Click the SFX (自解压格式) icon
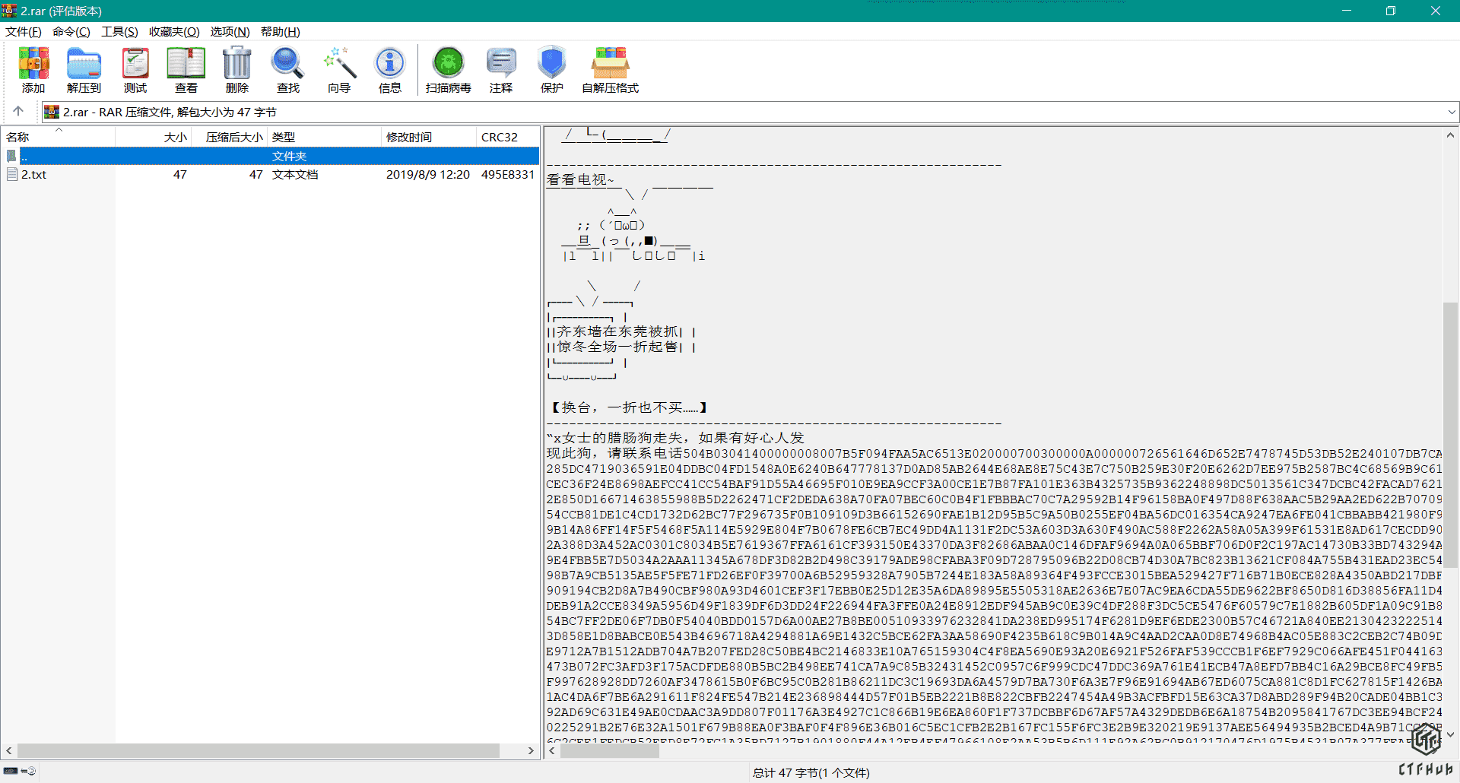The width and height of the screenshot is (1460, 783). click(x=610, y=69)
